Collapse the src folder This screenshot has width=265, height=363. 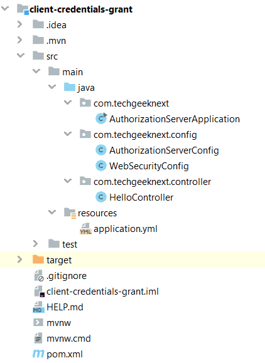coord(21,56)
